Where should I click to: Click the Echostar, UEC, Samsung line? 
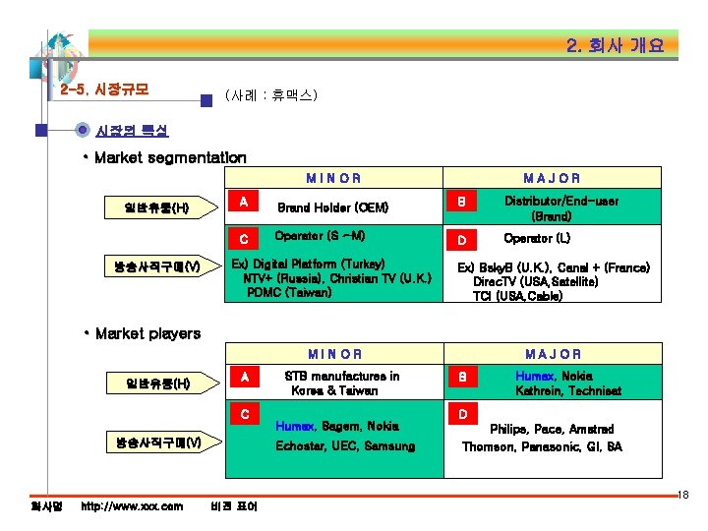pos(345,445)
